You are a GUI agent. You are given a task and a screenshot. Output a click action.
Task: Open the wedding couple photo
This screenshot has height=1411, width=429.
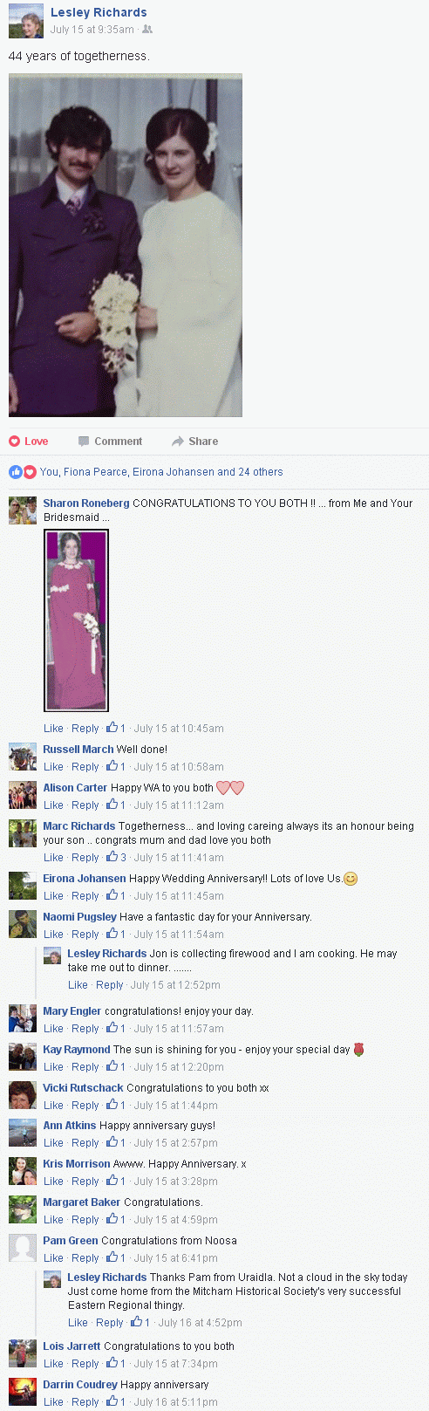coord(126,245)
